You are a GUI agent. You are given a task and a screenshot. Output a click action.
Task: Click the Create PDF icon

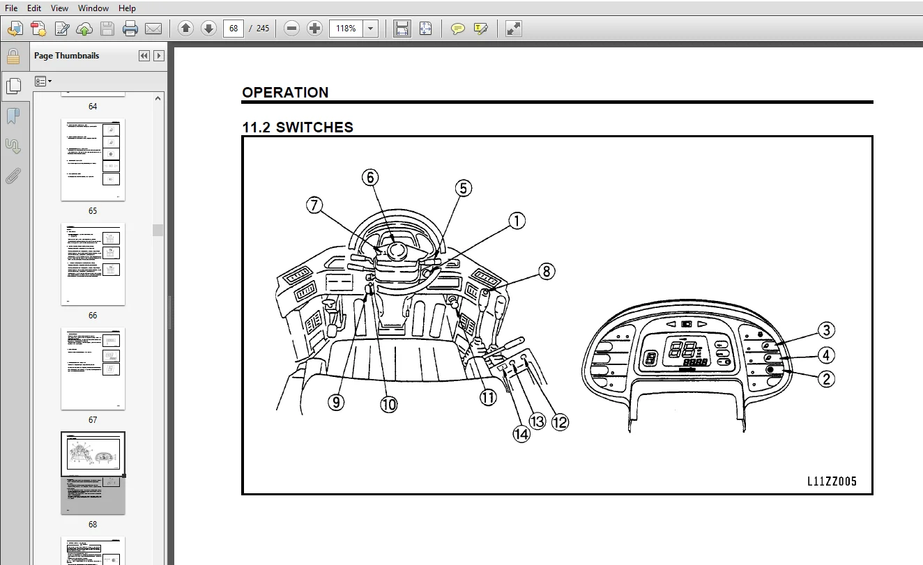click(x=38, y=29)
